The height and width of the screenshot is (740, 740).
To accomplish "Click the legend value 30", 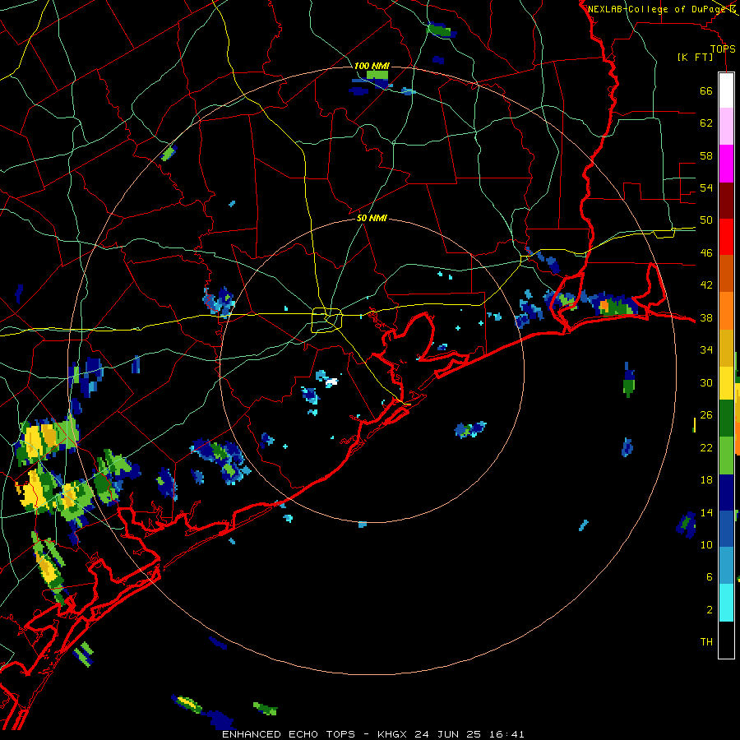I will (x=706, y=382).
